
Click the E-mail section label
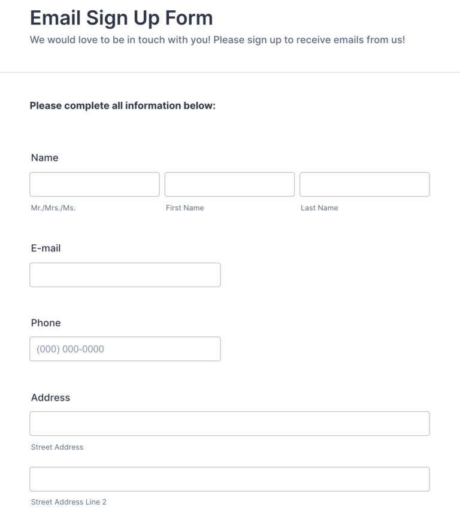coord(46,248)
